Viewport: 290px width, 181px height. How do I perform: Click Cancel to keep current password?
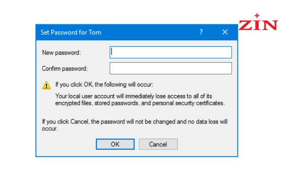(158, 144)
